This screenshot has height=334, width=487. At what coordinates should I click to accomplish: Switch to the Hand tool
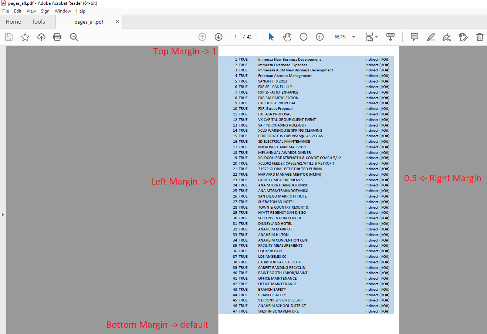click(287, 37)
